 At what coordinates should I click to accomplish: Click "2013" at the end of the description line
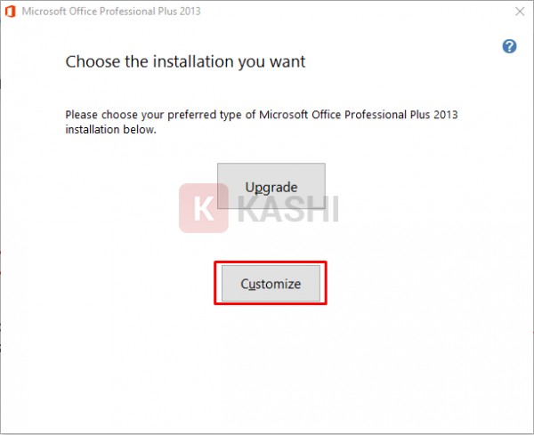446,115
